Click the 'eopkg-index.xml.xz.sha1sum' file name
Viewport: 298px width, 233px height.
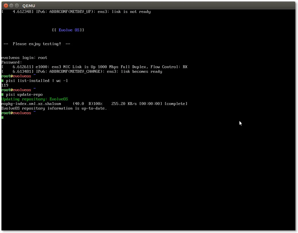(x=31, y=104)
